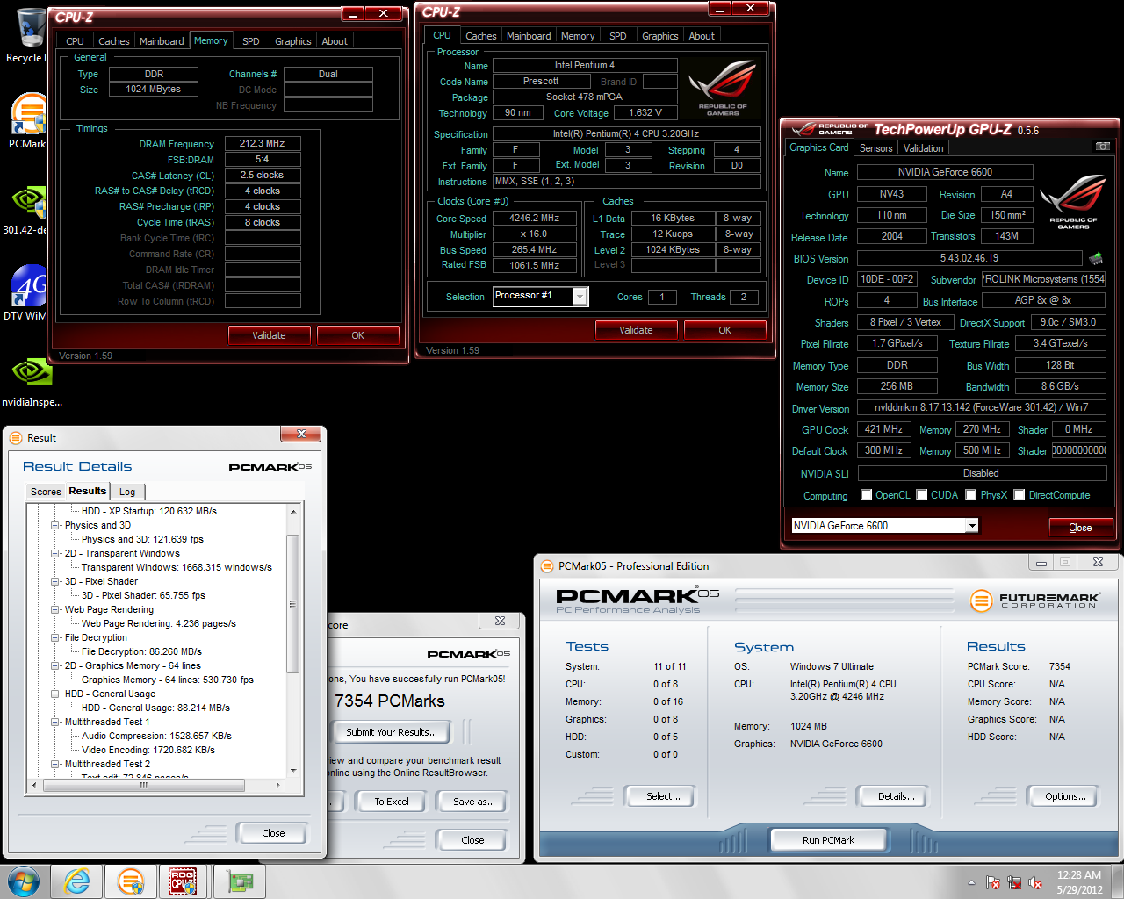Viewport: 1124px width, 899px height.
Task: Click the DRAM Frequency 212.3 MHz value
Action: (263, 143)
